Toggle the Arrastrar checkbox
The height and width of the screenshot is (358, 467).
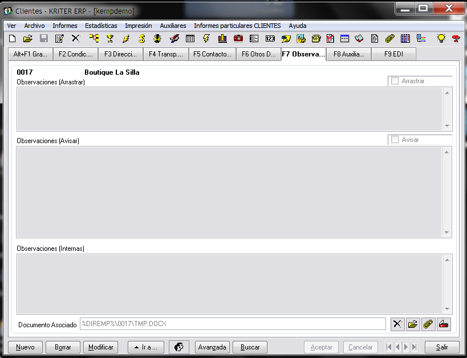(395, 81)
